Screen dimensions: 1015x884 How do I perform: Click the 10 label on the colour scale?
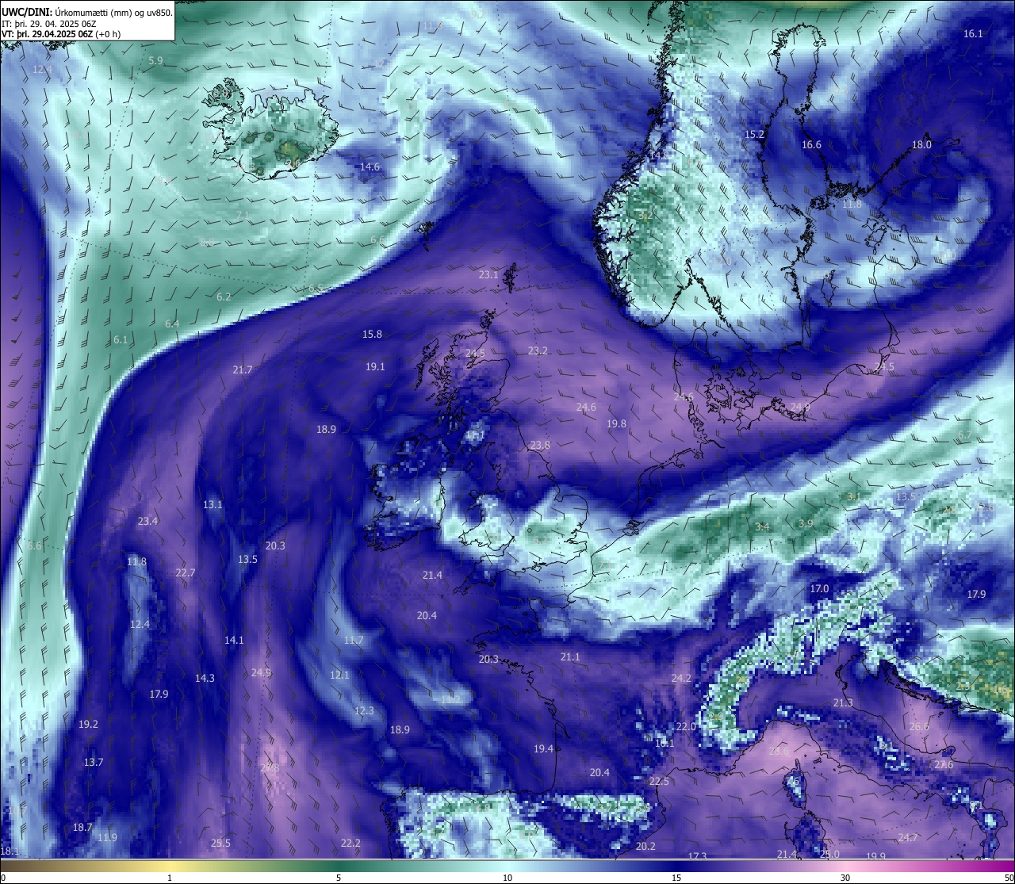pyautogui.click(x=507, y=878)
